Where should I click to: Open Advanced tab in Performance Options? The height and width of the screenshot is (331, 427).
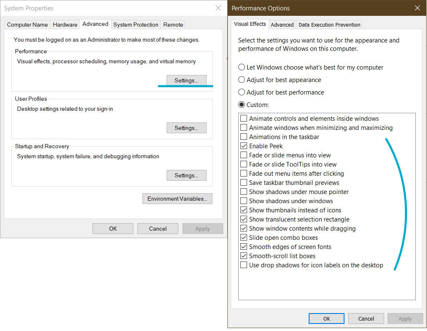pyautogui.click(x=282, y=25)
